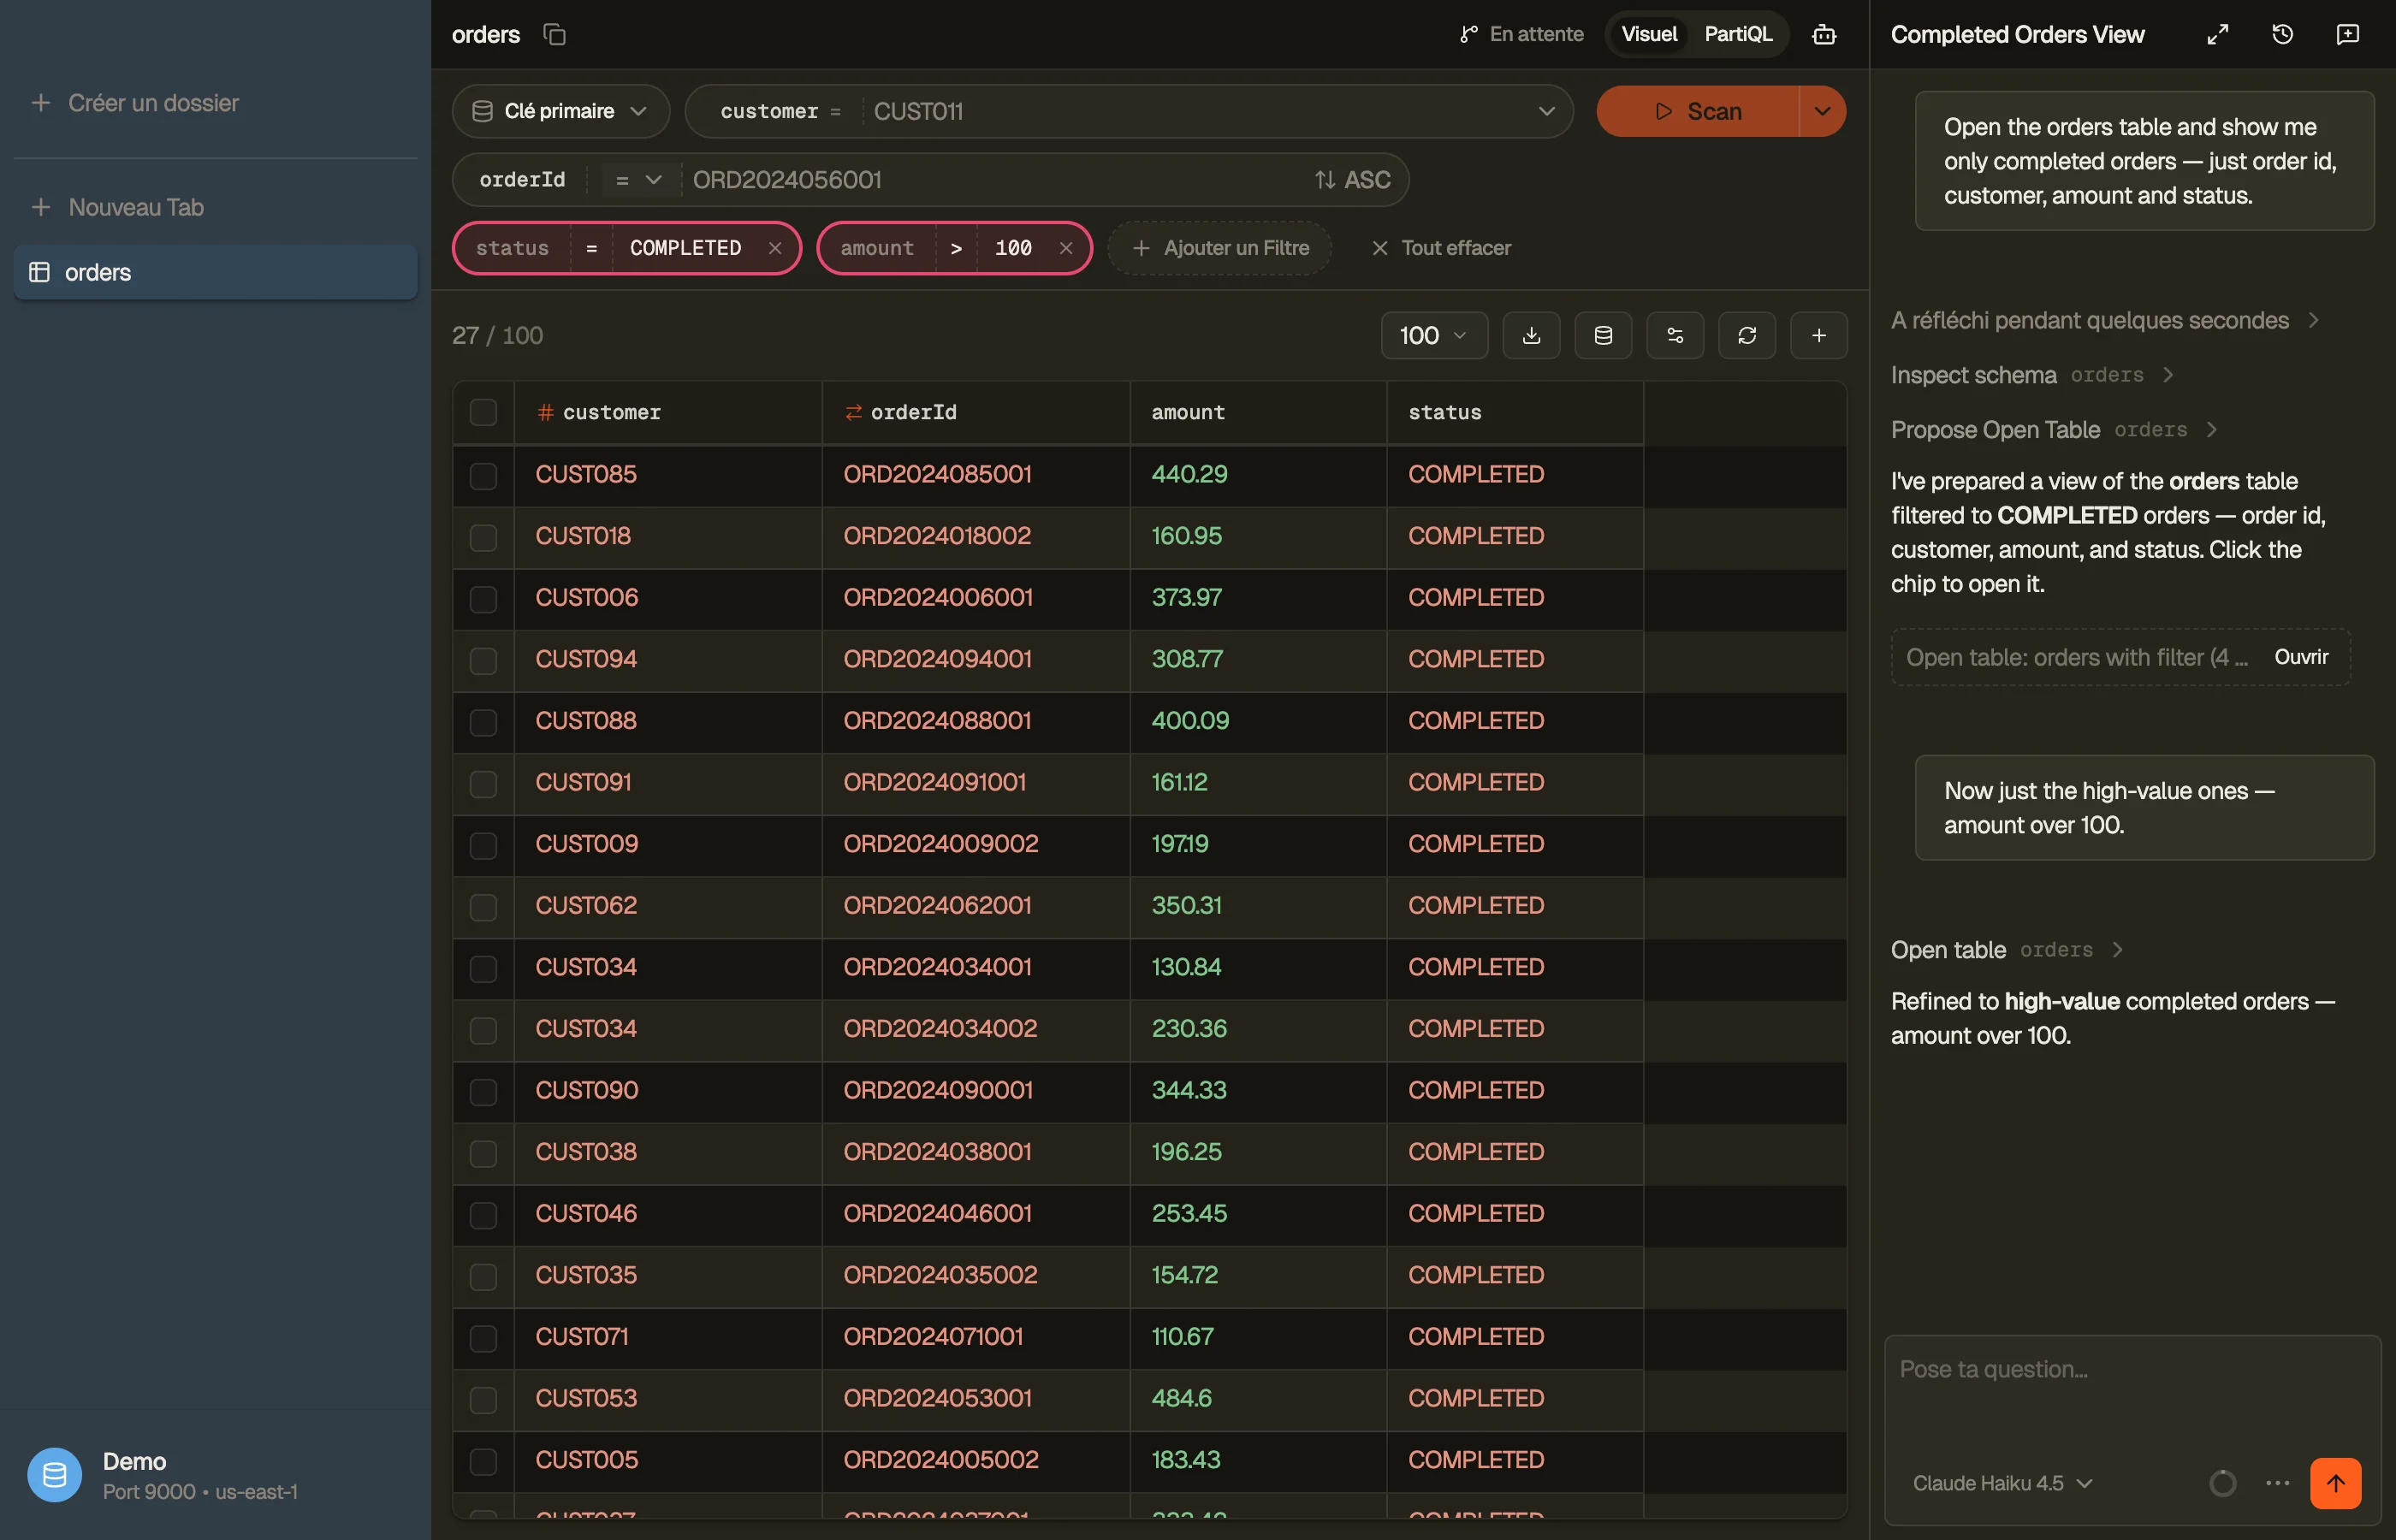Select the CUST094 row checkbox

coord(483,660)
